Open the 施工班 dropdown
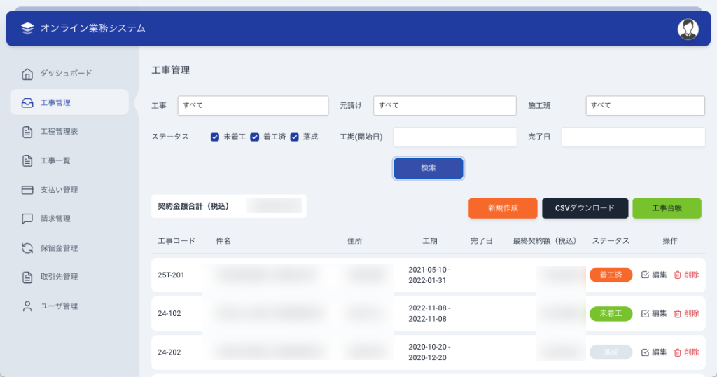This screenshot has height=377, width=717. pyautogui.click(x=645, y=105)
